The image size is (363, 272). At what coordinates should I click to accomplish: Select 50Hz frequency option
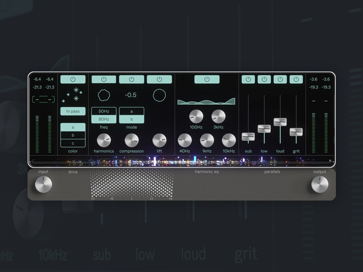(x=104, y=111)
